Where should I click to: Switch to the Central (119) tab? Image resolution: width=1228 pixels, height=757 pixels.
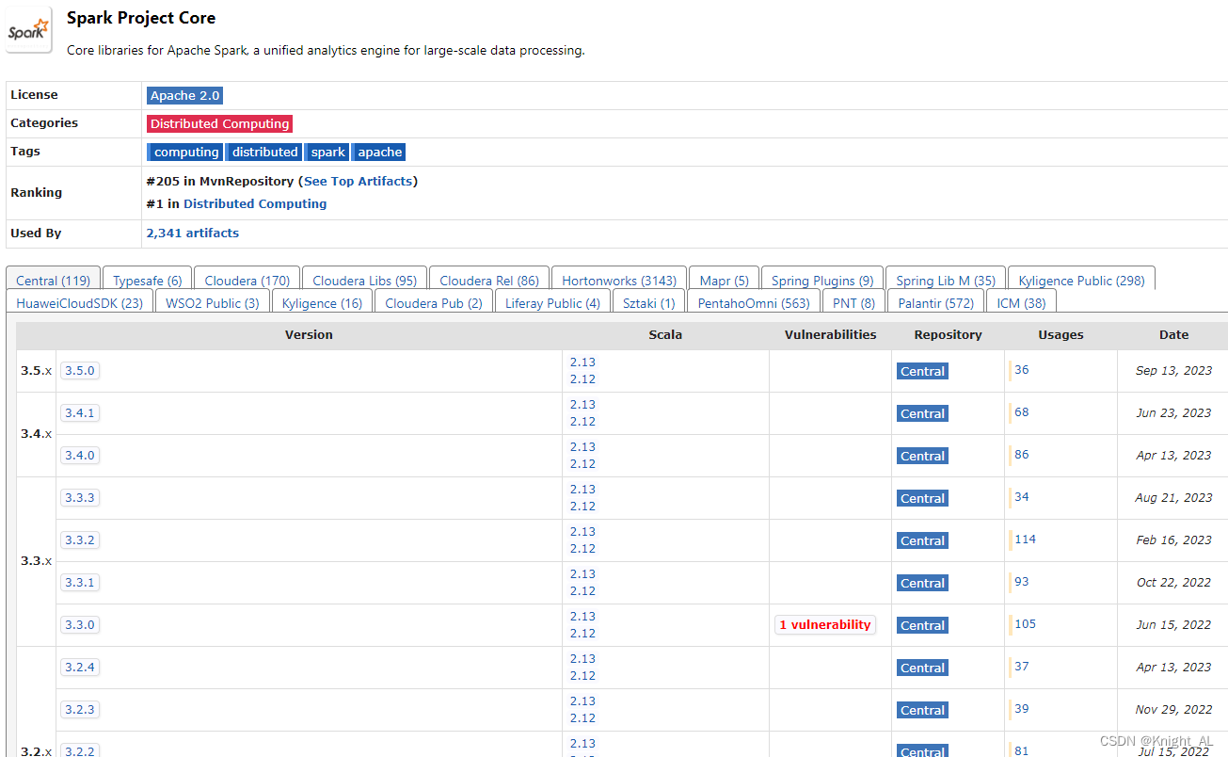pyautogui.click(x=53, y=281)
